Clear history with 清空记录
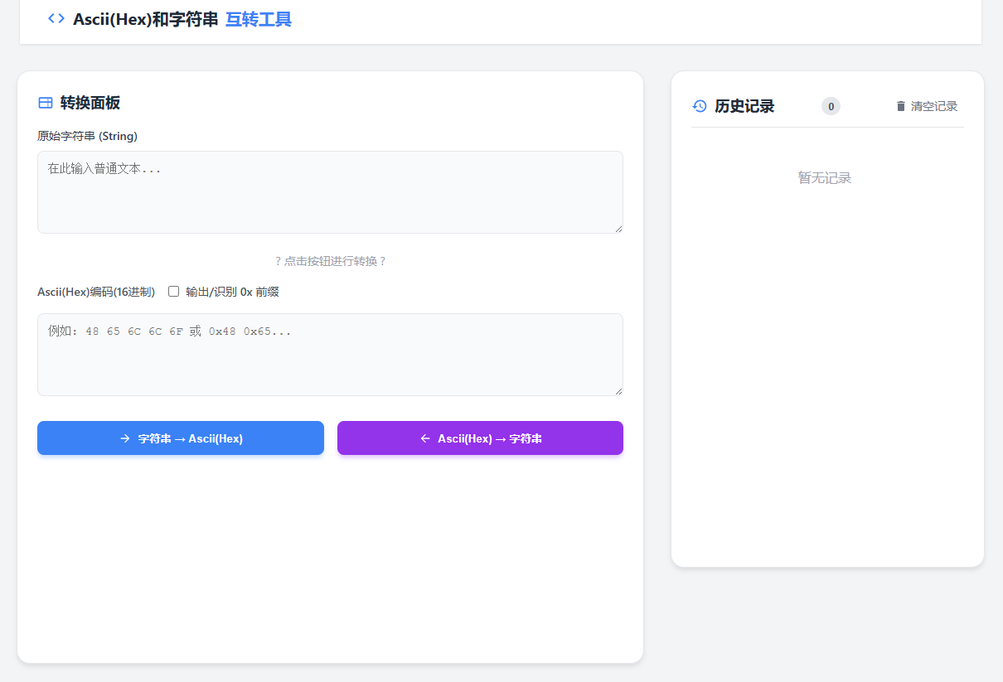 pyautogui.click(x=927, y=106)
